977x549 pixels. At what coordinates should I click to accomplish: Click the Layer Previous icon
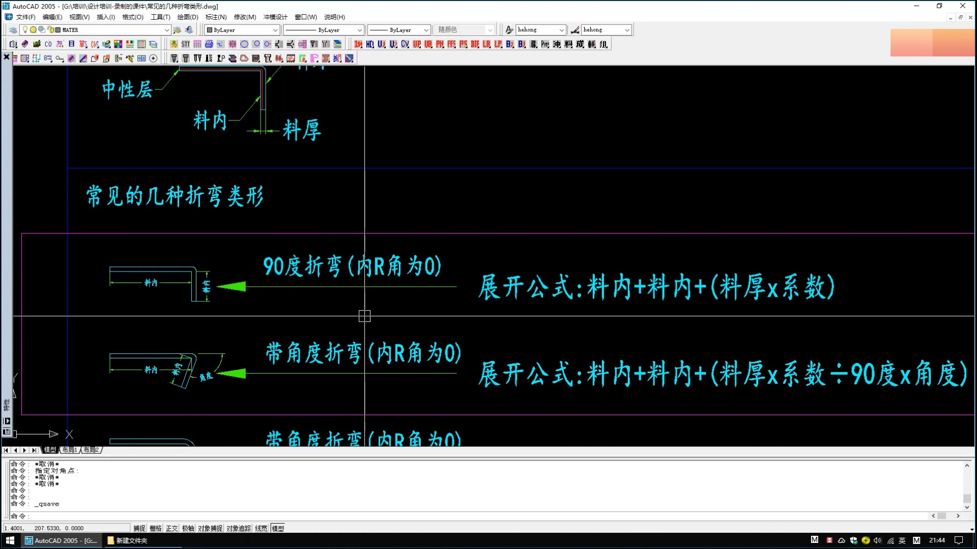(x=189, y=30)
